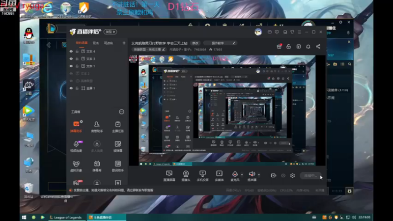
Task: Hide the 文本 3 source layer
Action: point(71,58)
